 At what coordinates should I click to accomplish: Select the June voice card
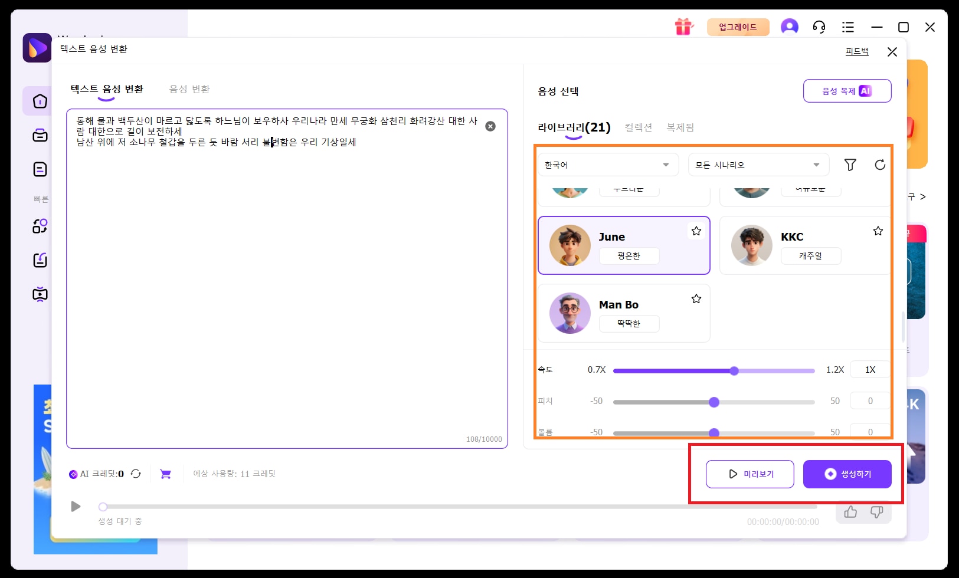[624, 245]
